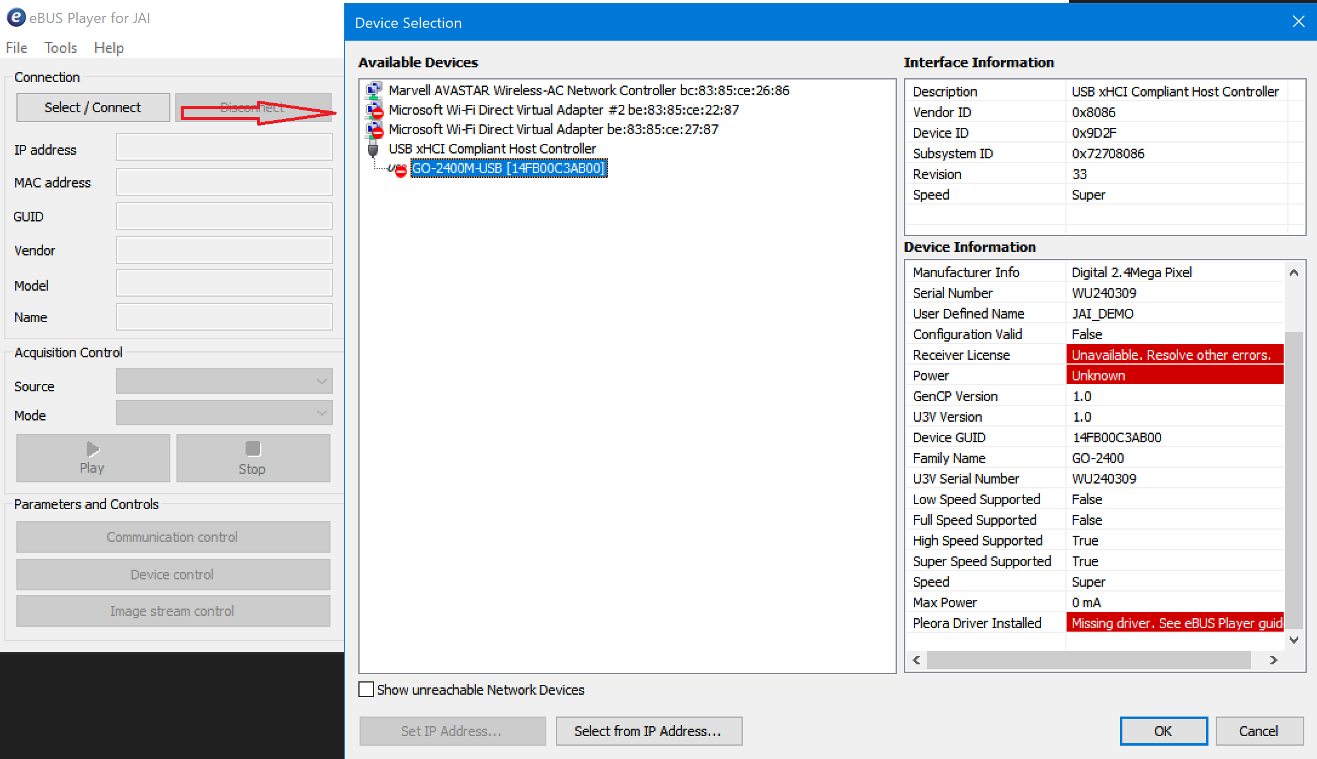Select Wi-Fi Direct Virtual Adapter be:83:85:ce:27:87 entry
This screenshot has width=1317, height=759.
pyautogui.click(x=554, y=129)
